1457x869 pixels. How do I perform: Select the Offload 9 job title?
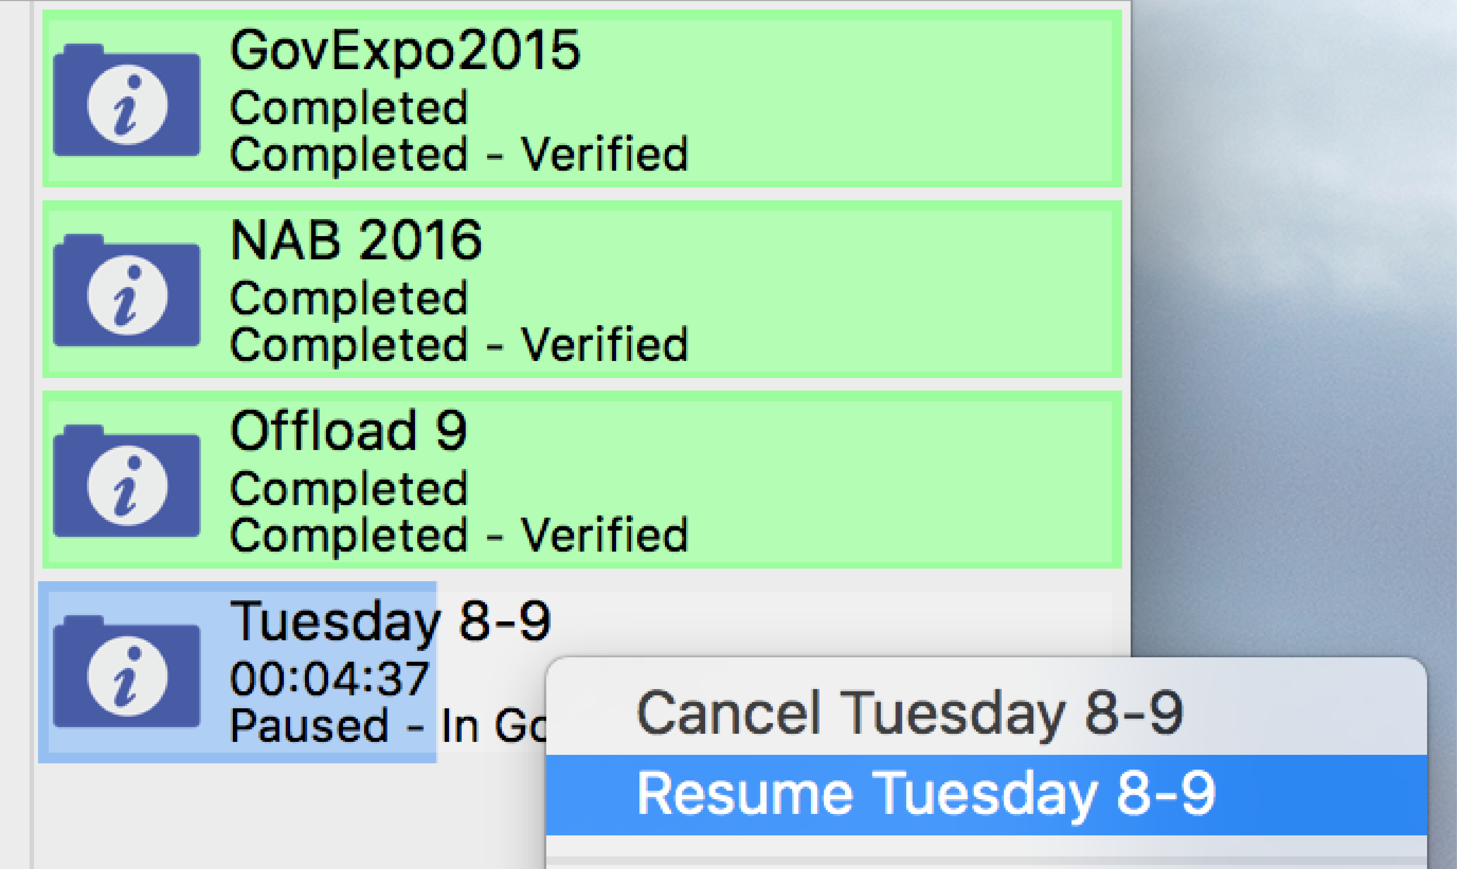pos(349,430)
